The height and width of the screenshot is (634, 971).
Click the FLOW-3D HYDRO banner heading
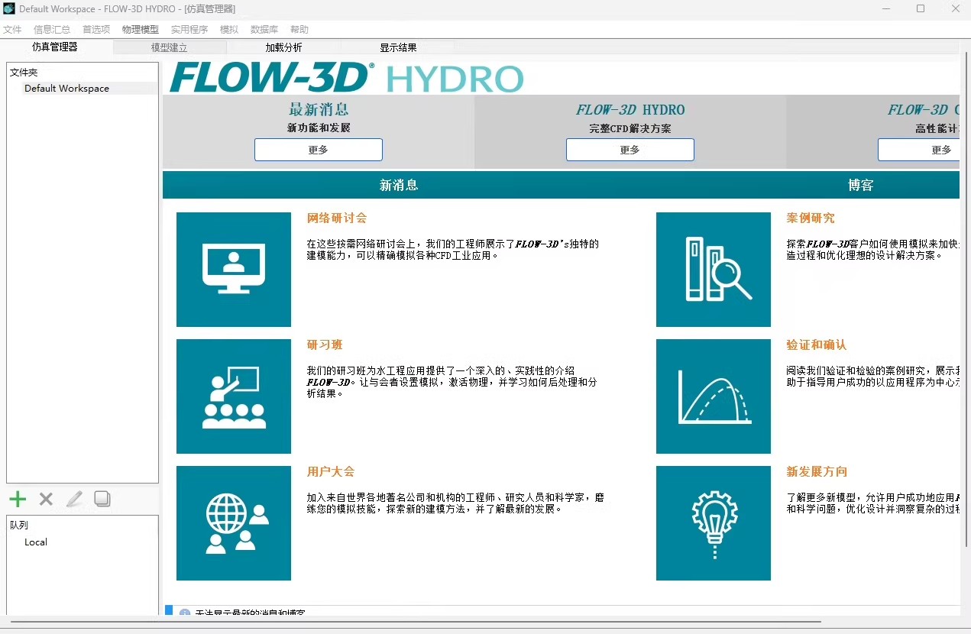coord(630,110)
